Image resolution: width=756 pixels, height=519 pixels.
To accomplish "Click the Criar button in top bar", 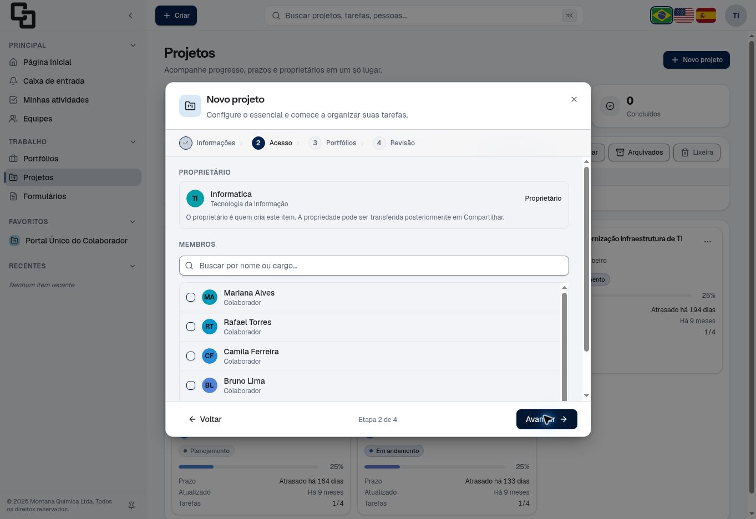I will (x=176, y=16).
